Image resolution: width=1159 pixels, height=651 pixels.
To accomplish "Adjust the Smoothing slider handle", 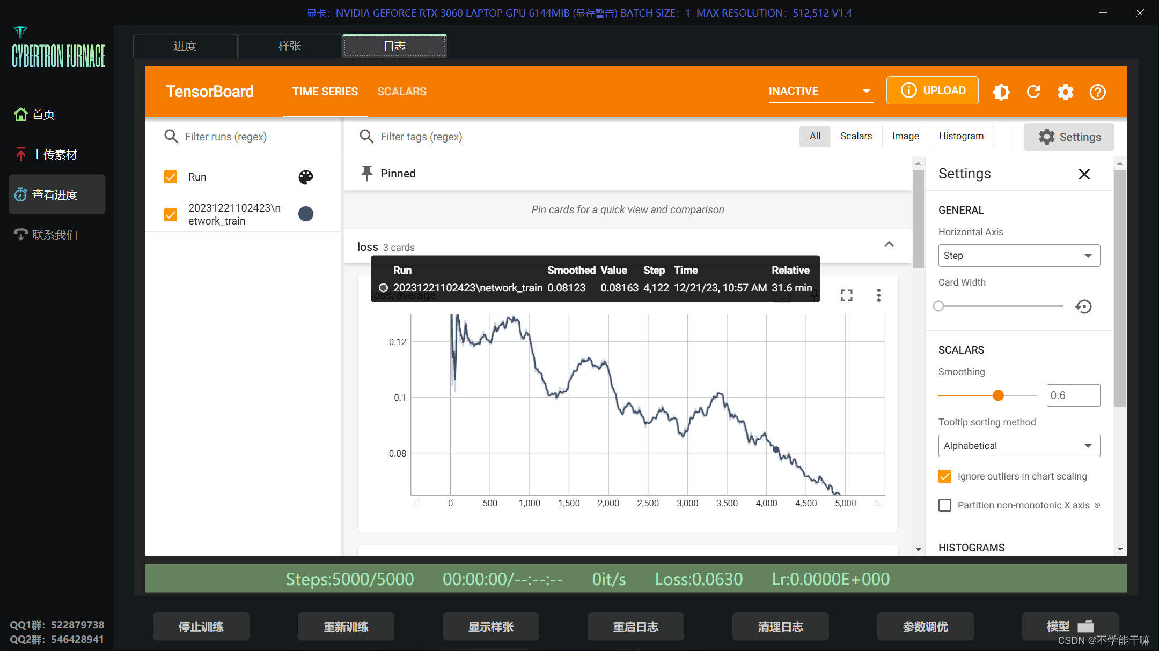I will (998, 395).
